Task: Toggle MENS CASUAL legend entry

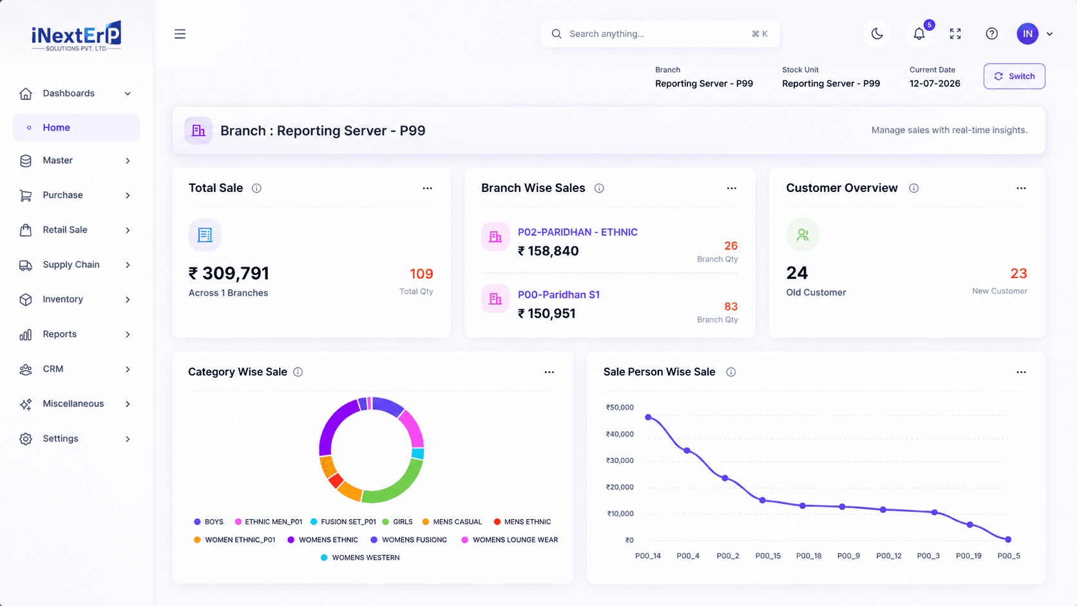Action: [x=452, y=522]
